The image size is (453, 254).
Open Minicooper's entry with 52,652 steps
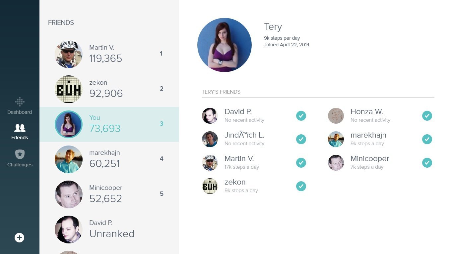click(x=109, y=194)
